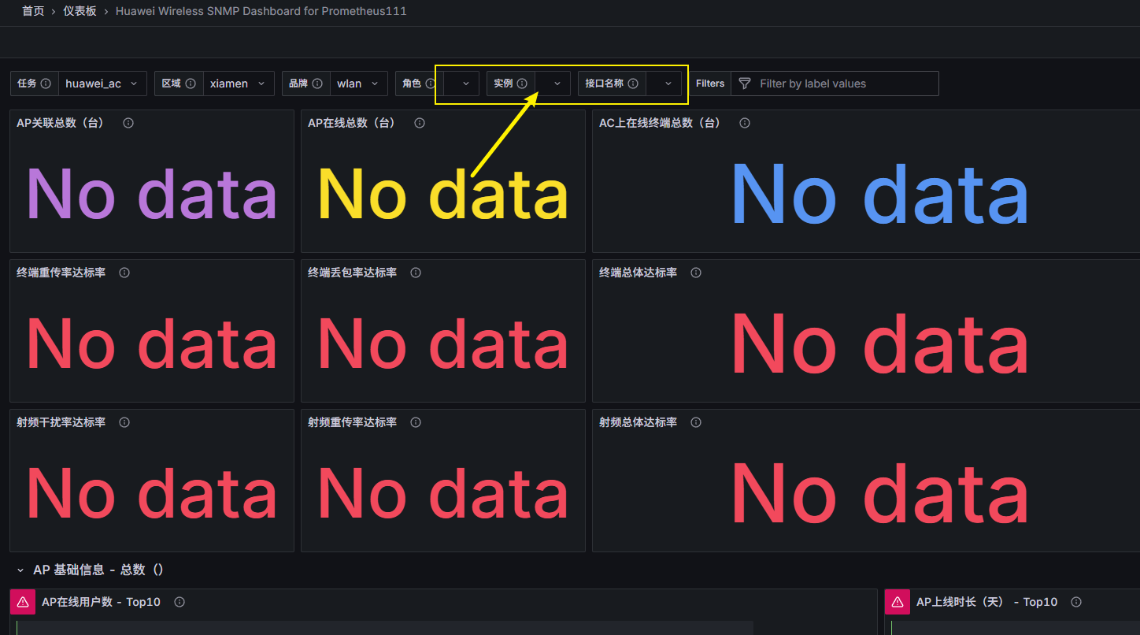Viewport: 1140px width, 635px height.
Task: Open the 任务 huawei_ac dropdown
Action: point(102,84)
